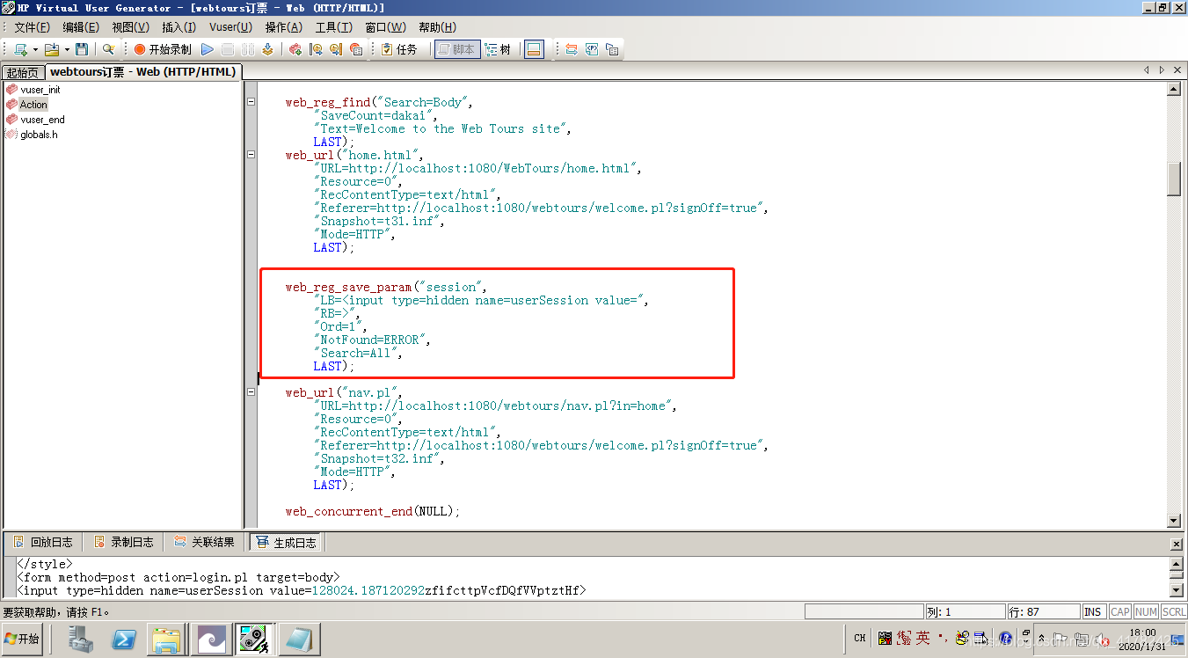Switch to the 回放日志 log tab
The image size is (1188, 658).
point(42,542)
